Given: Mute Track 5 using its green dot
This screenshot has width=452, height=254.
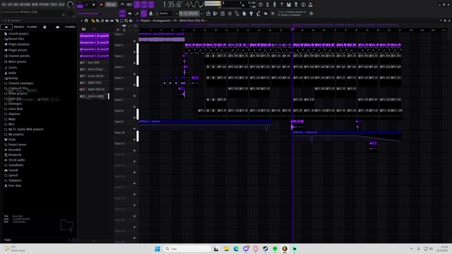Looking at the screenshot, I should click(x=134, y=85).
